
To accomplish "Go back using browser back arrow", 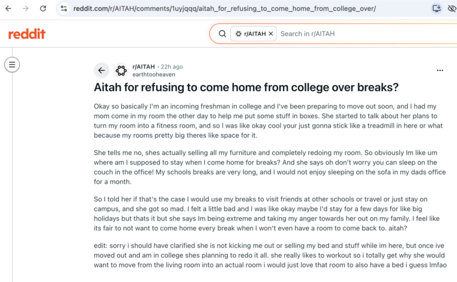I will click(x=9, y=9).
